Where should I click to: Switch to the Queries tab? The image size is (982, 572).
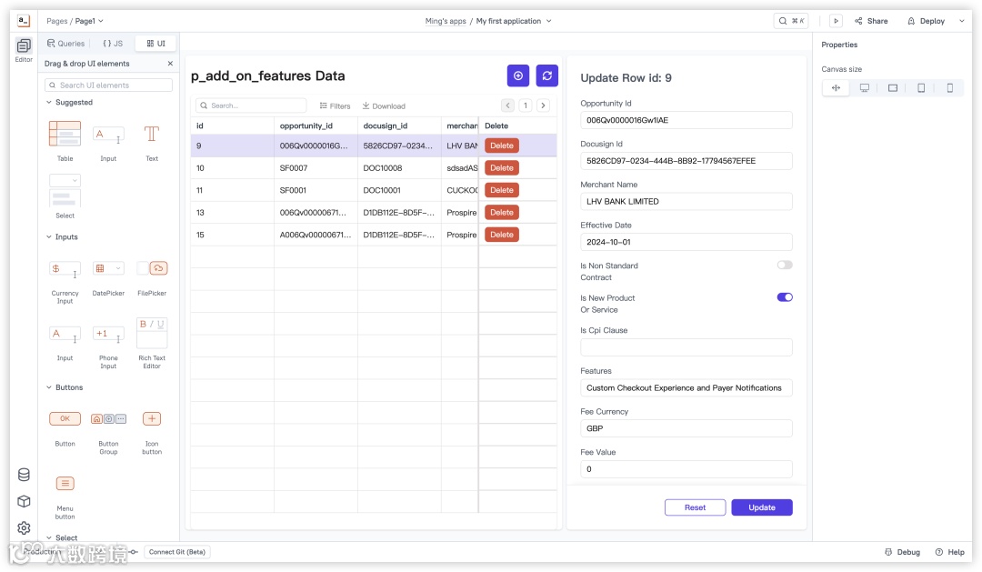pyautogui.click(x=65, y=44)
